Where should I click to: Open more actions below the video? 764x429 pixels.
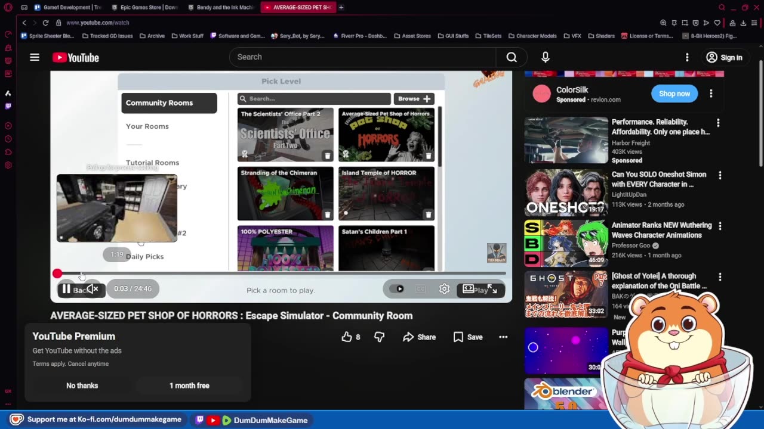tap(503, 337)
